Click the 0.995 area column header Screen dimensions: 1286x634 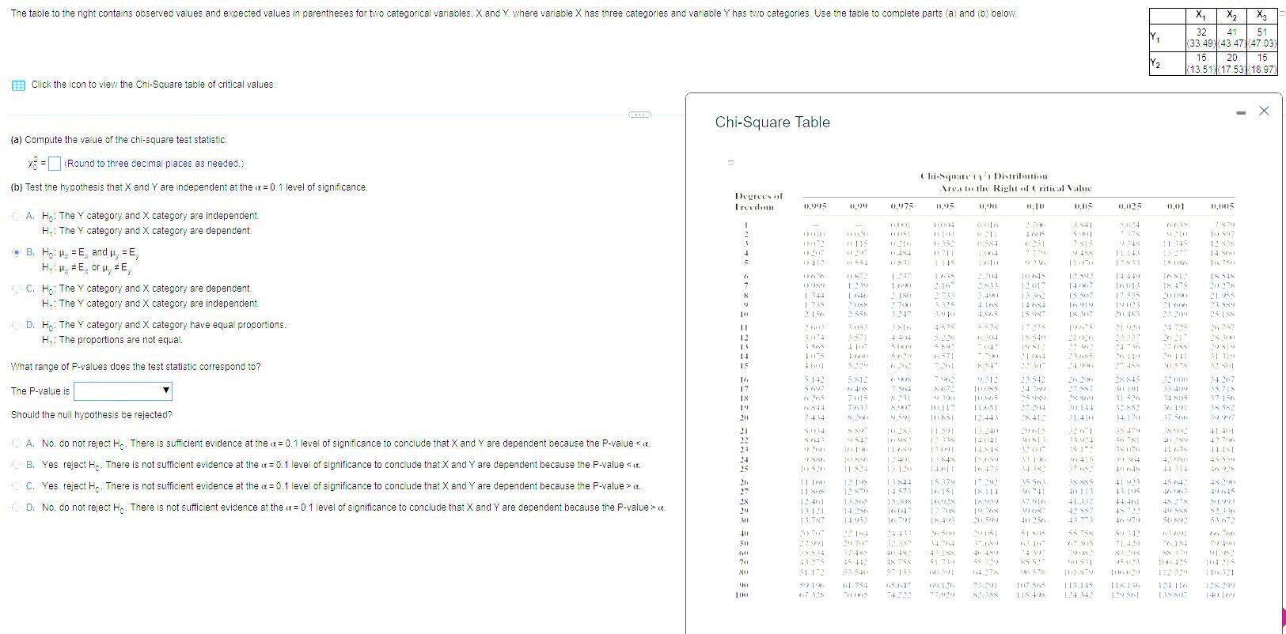click(815, 206)
